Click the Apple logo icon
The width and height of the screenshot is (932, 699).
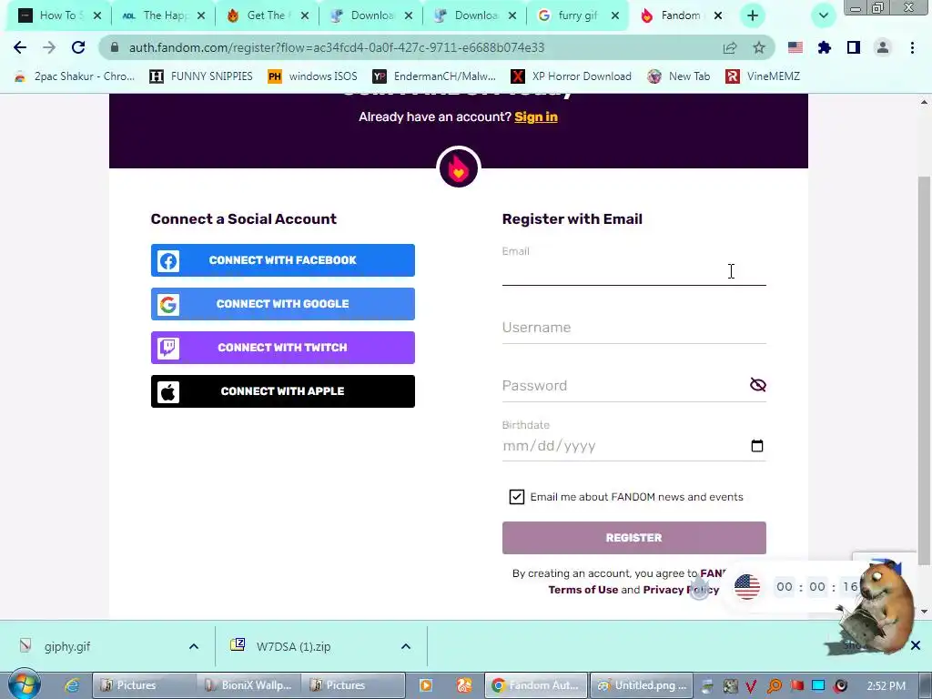point(168,391)
